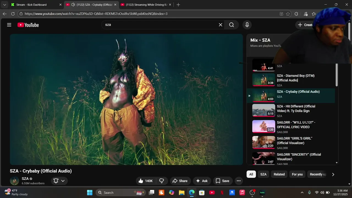The width and height of the screenshot is (352, 198).
Task: Open File Explorer from the taskbar
Action: 182,193
